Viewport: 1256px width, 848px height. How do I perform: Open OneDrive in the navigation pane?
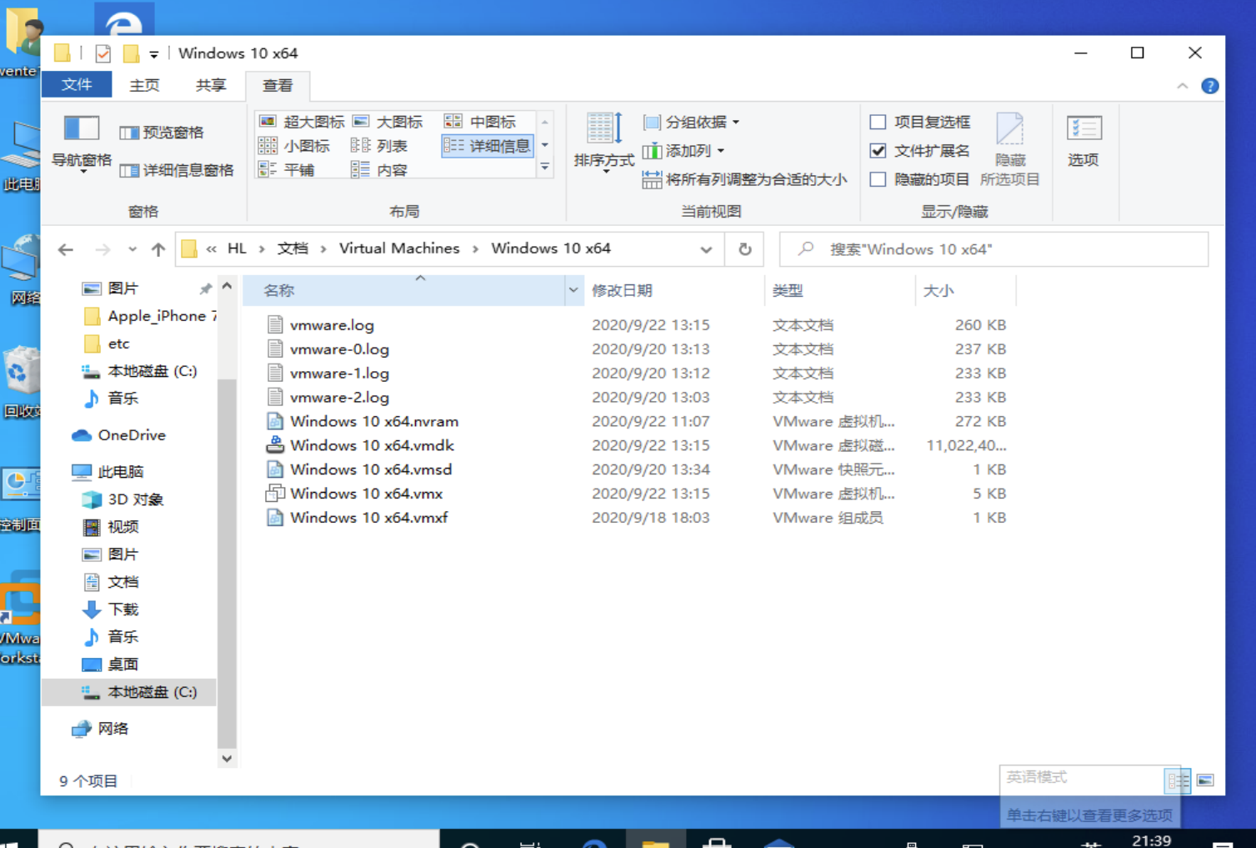click(131, 435)
